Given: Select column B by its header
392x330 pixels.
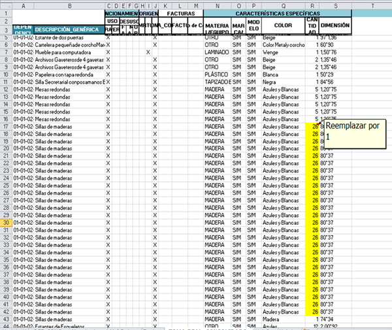Looking at the screenshot, I should tap(69, 6).
